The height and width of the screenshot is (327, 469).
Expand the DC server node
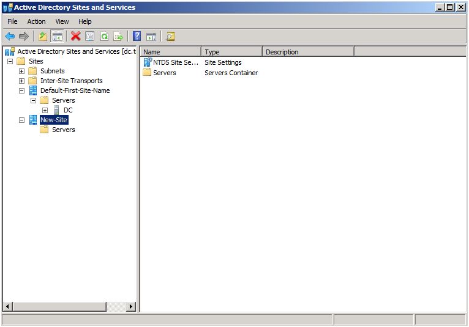click(x=45, y=110)
